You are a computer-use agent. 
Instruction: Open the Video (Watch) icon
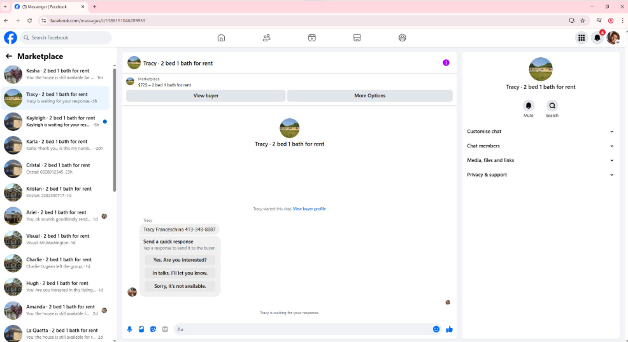coord(312,38)
